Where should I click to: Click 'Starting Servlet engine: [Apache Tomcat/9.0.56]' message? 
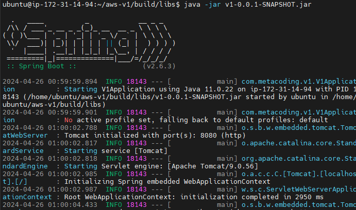161,166
